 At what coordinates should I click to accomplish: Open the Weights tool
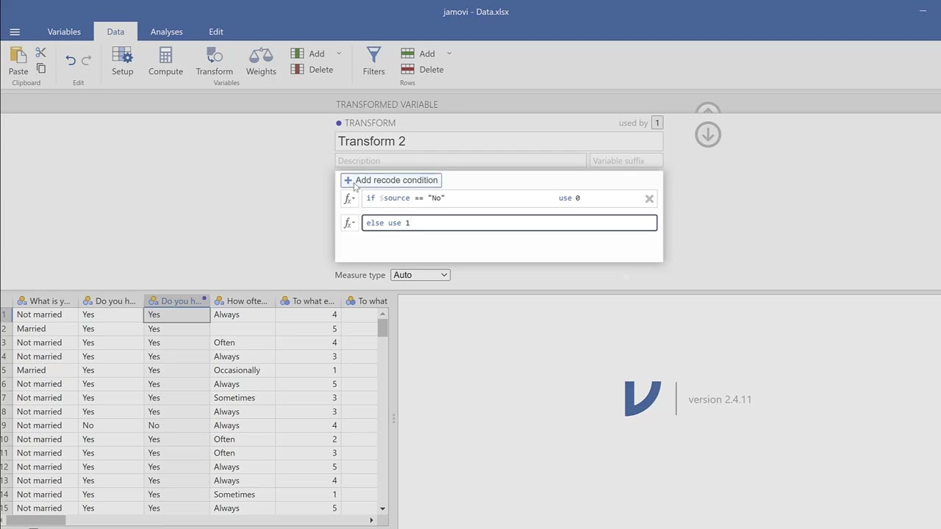tap(261, 61)
